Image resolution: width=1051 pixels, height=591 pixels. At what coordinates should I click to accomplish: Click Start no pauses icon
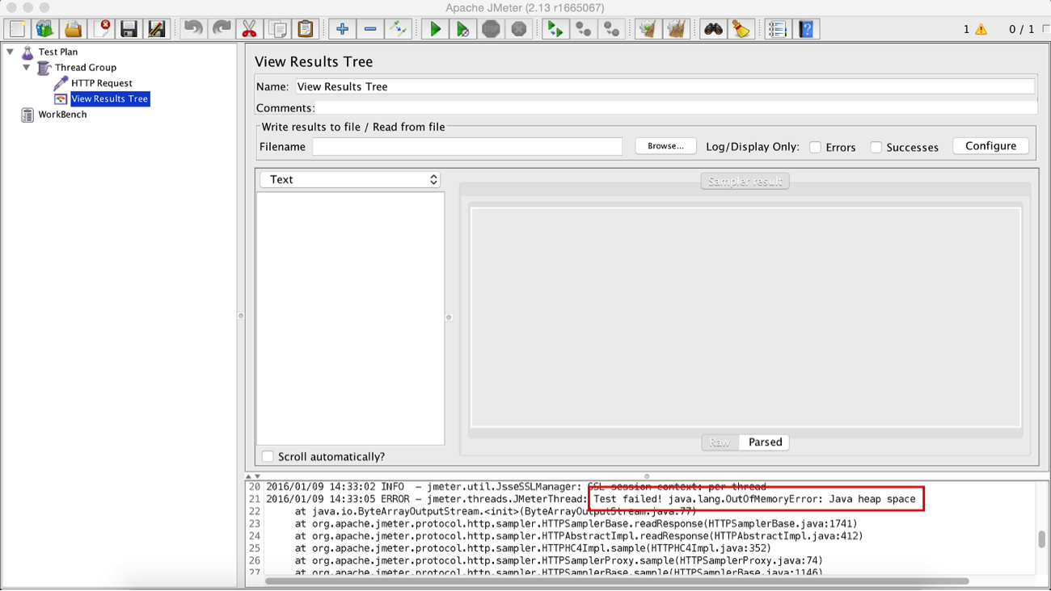click(x=462, y=30)
